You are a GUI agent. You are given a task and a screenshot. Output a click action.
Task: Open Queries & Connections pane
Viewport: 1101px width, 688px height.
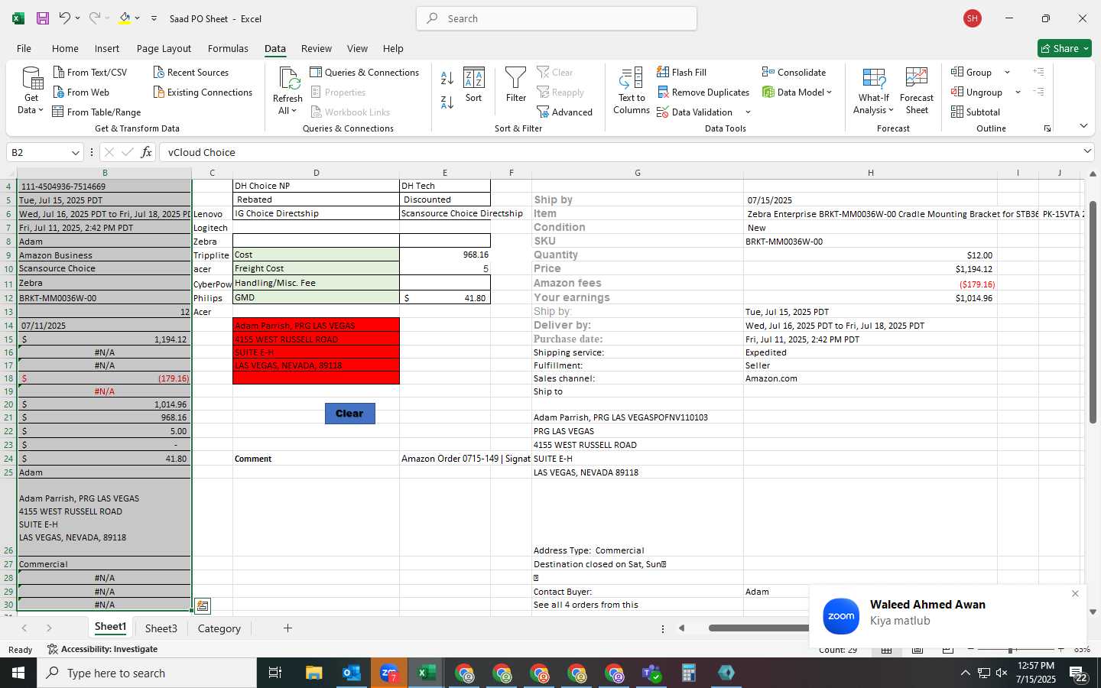click(364, 72)
